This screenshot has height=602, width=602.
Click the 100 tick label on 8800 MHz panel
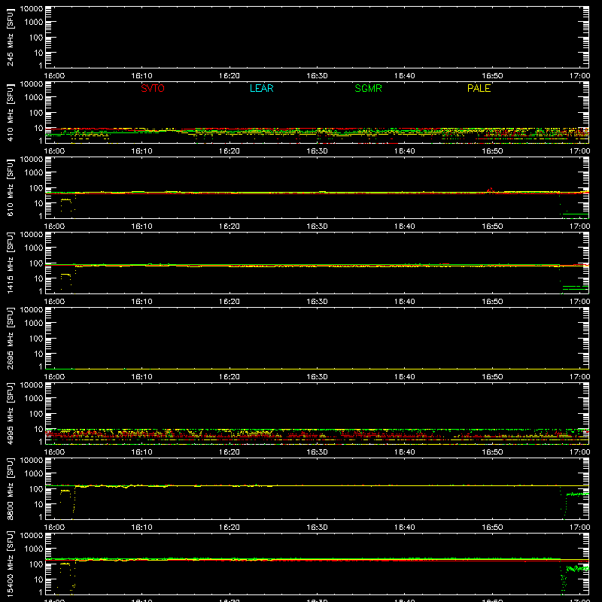[x=36, y=489]
